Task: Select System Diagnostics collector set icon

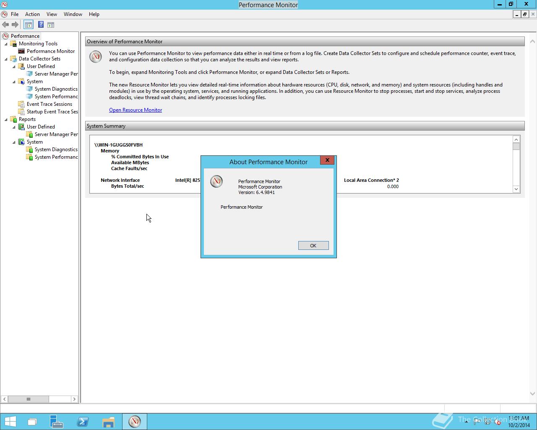Action: 29,89
